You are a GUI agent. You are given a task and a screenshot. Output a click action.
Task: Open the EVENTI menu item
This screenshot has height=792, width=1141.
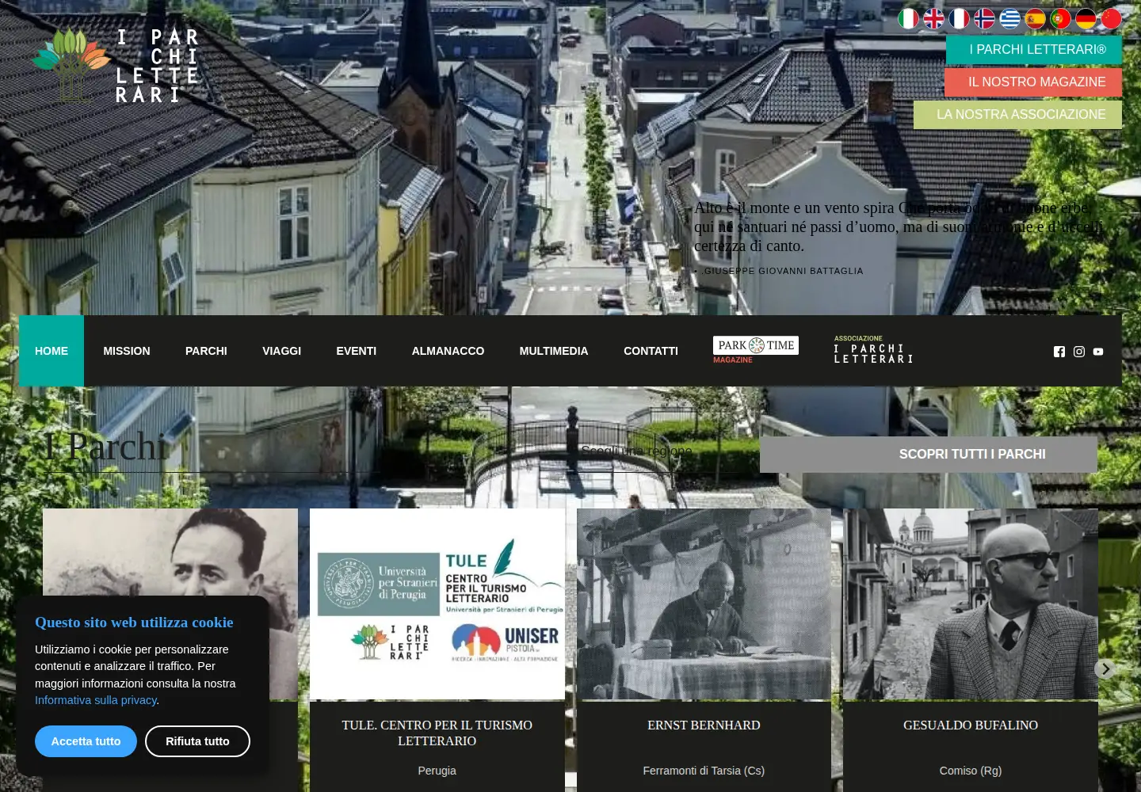click(357, 351)
